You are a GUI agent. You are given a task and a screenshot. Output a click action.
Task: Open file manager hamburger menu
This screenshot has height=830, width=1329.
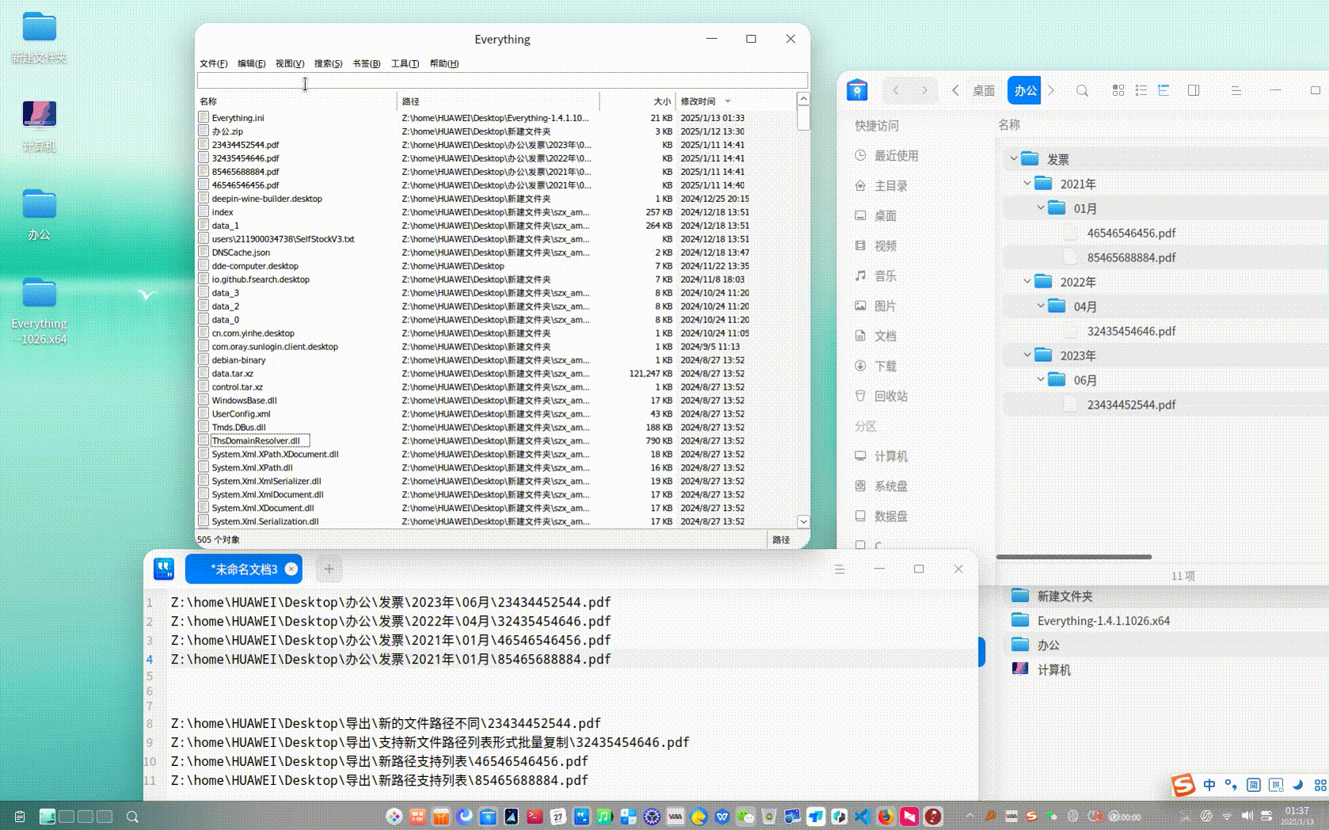(1236, 90)
